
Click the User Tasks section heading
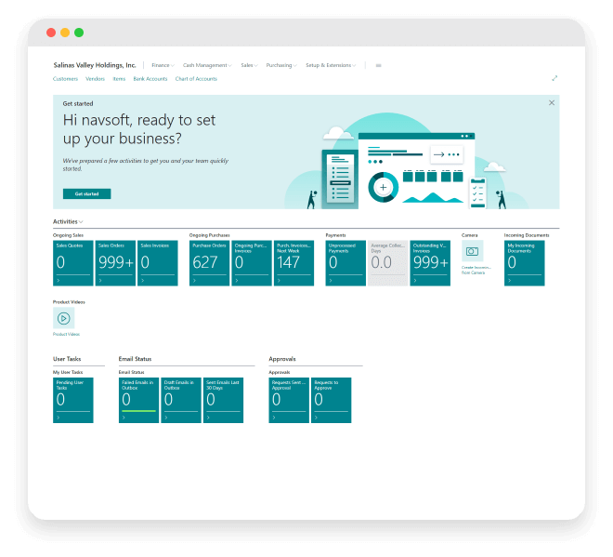(67, 359)
